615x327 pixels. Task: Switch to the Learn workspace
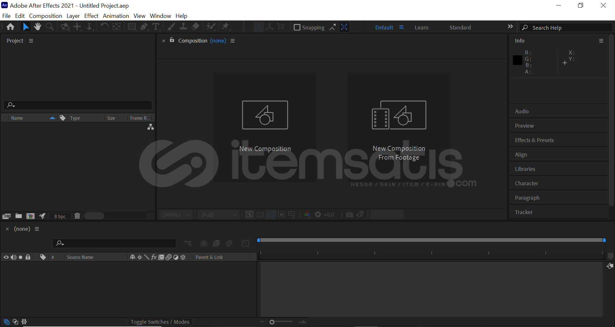421,28
